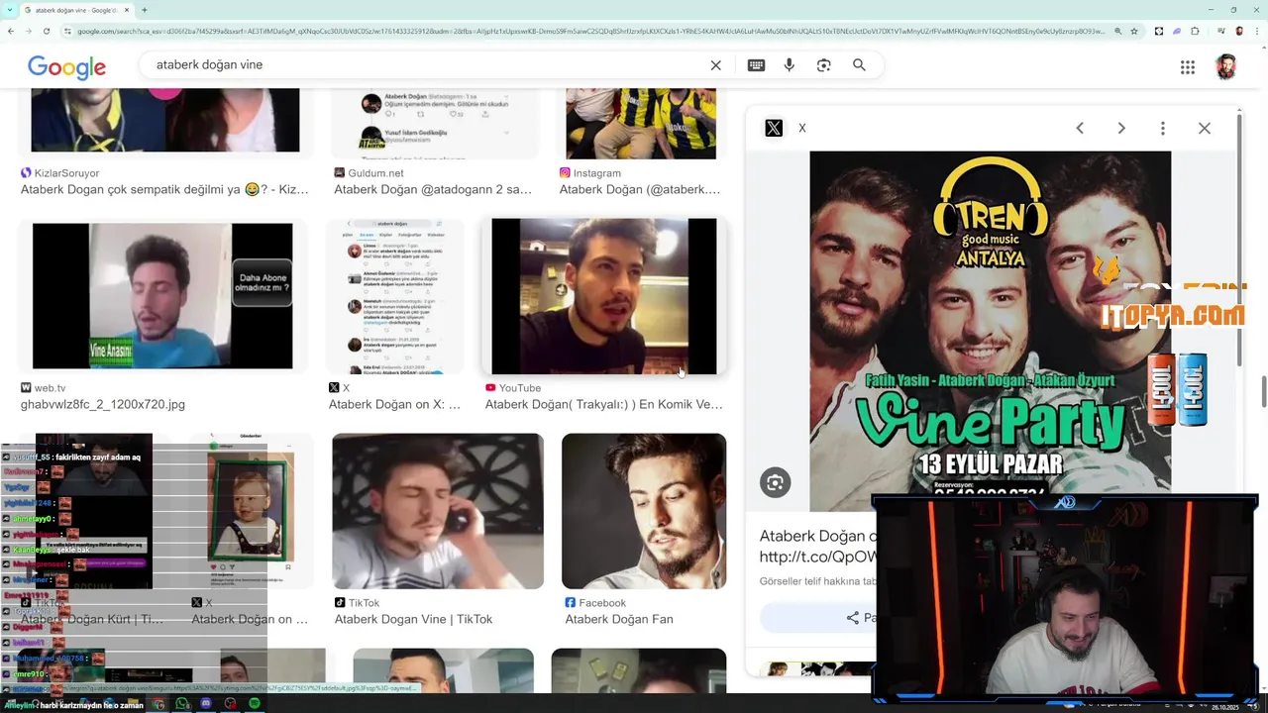Open the http://t.co/QpOW link
The height and width of the screenshot is (713, 1268).
pos(818,557)
